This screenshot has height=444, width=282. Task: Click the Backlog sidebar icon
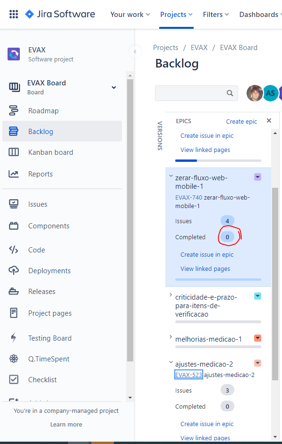(14, 131)
